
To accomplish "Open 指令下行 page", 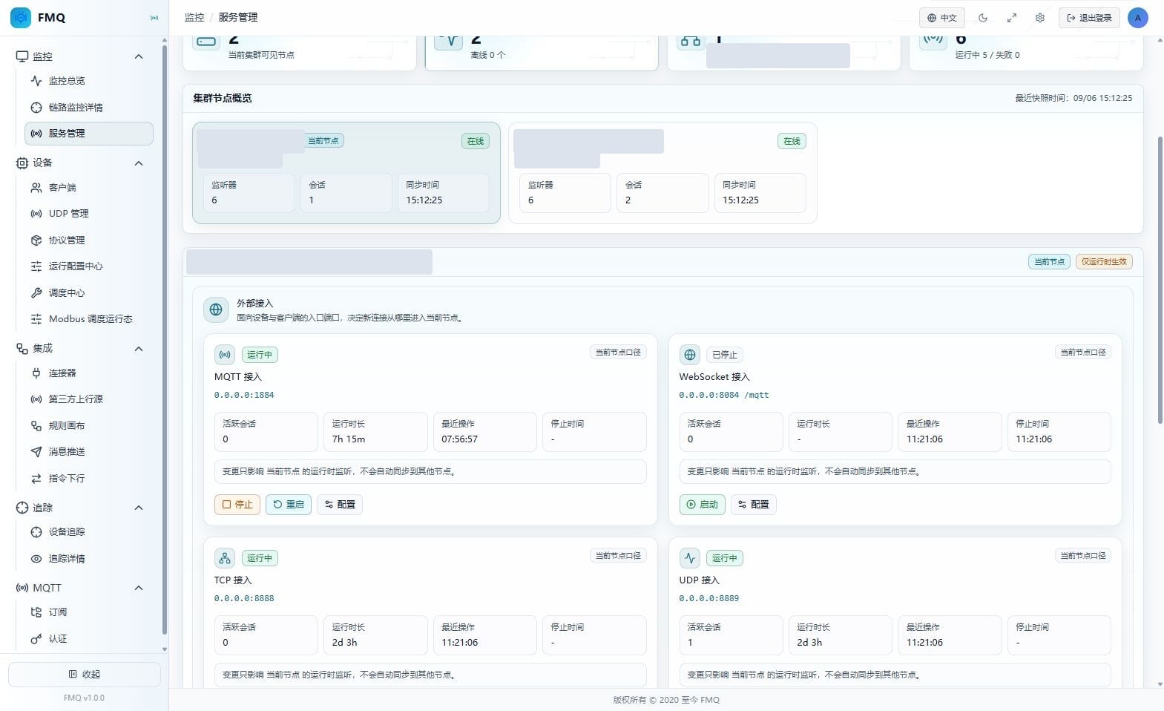I will [x=89, y=479].
